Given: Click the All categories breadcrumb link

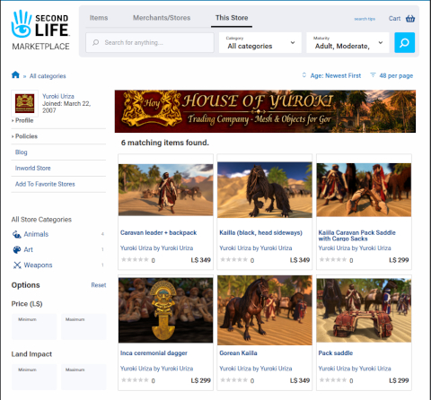Looking at the screenshot, I should pyautogui.click(x=48, y=76).
